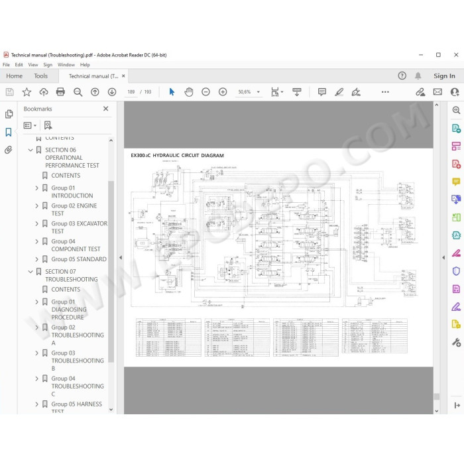
Task: Open the View menu
Action: point(33,64)
